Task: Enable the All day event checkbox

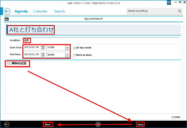Action: click(74, 48)
